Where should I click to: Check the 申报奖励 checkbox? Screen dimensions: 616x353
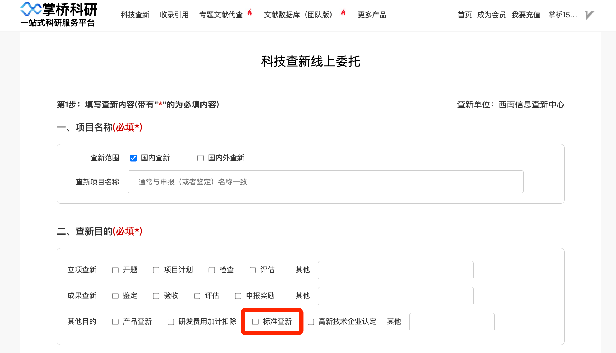(238, 296)
